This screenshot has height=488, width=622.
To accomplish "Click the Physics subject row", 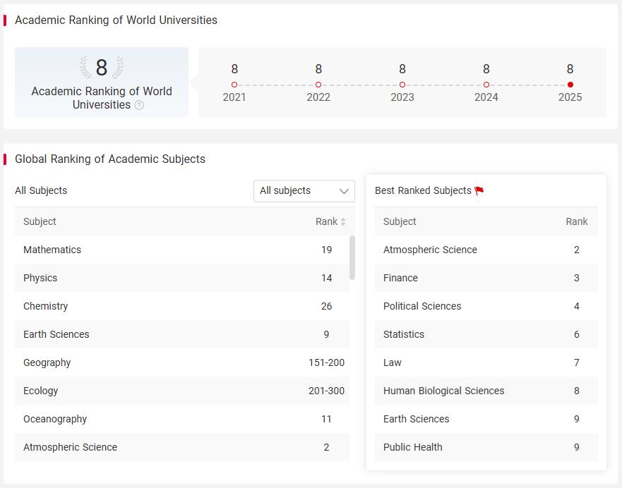I will pos(182,278).
